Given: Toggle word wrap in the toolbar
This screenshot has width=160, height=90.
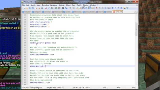Looking at the screenshot, I should point(84,8).
